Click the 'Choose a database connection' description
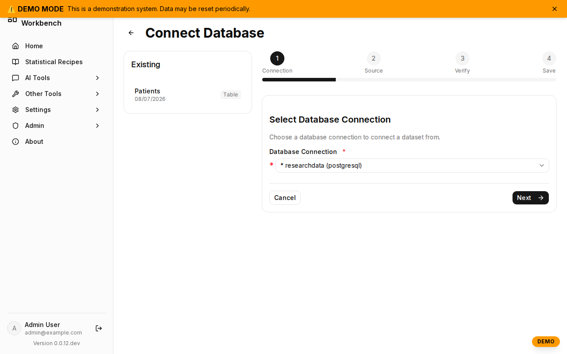The height and width of the screenshot is (354, 567). click(x=355, y=137)
